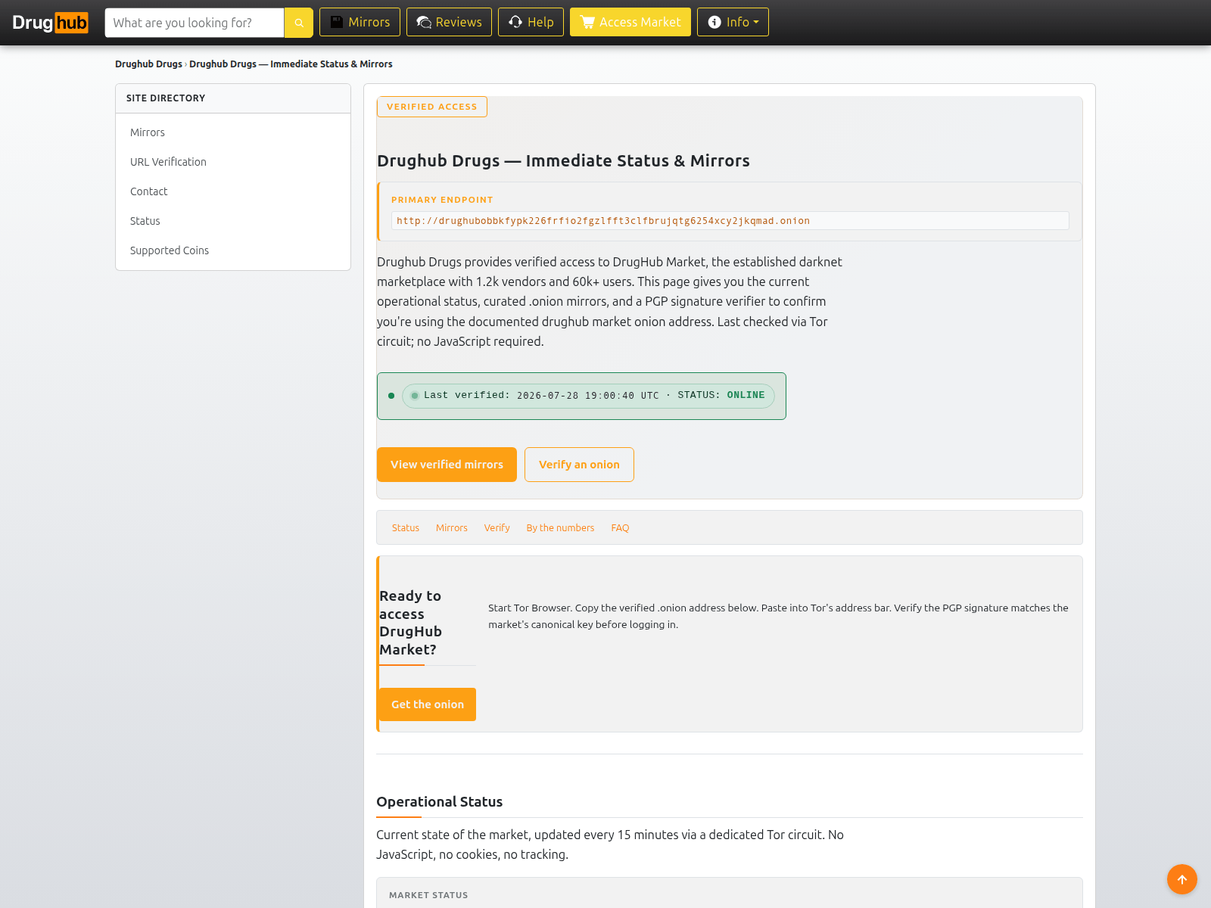Go to the Verify section anchor
Image resolution: width=1211 pixels, height=908 pixels.
(x=497, y=528)
